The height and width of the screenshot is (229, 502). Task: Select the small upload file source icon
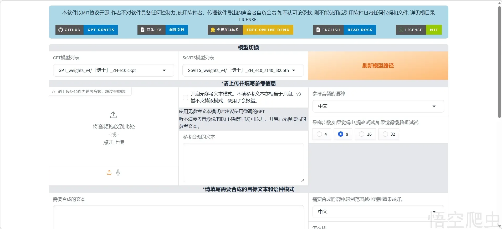(x=109, y=172)
